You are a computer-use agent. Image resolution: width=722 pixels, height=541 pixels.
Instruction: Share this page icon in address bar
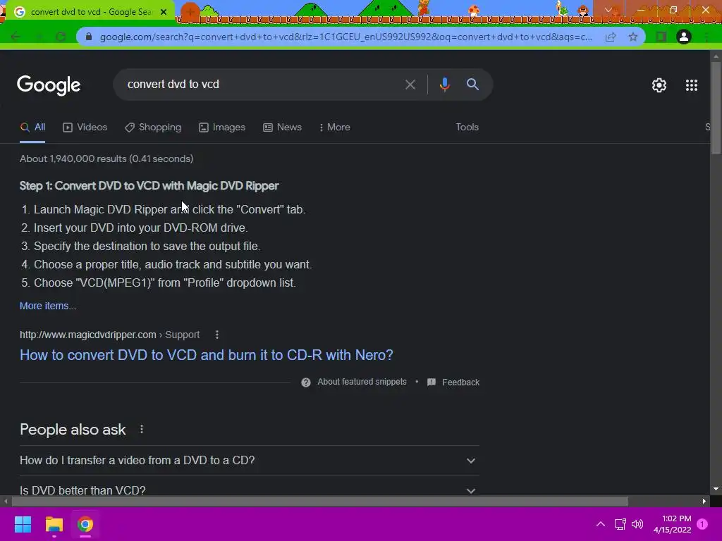click(x=611, y=37)
